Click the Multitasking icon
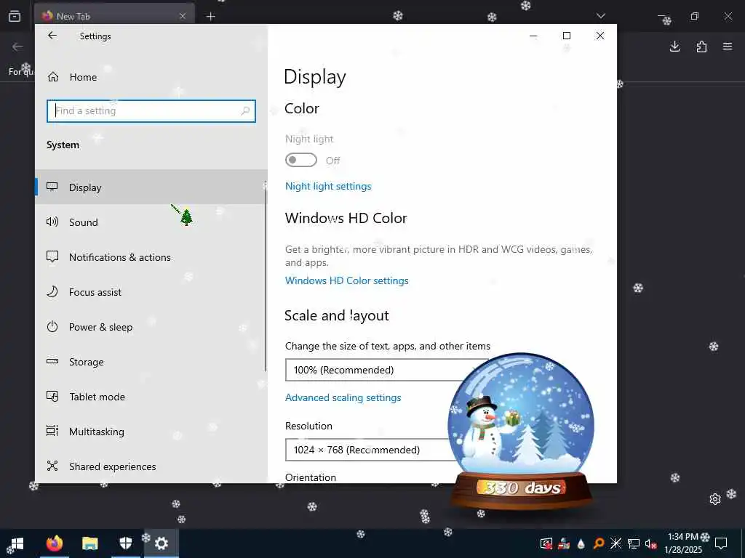The height and width of the screenshot is (558, 745). point(52,431)
